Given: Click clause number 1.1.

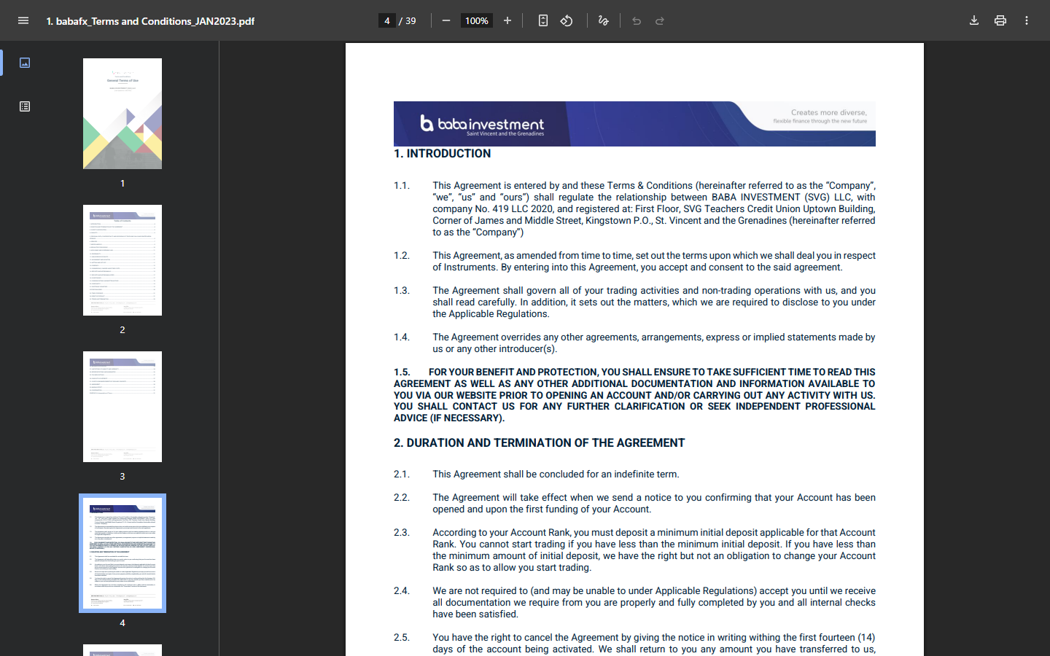Looking at the screenshot, I should tap(402, 186).
